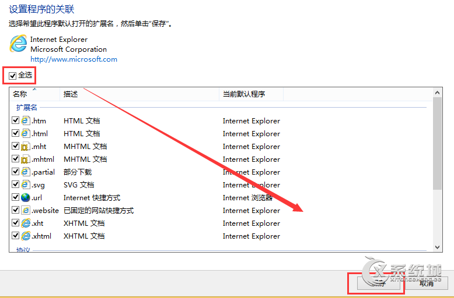
Task: Click the .partial file type icon
Action: pos(26,172)
